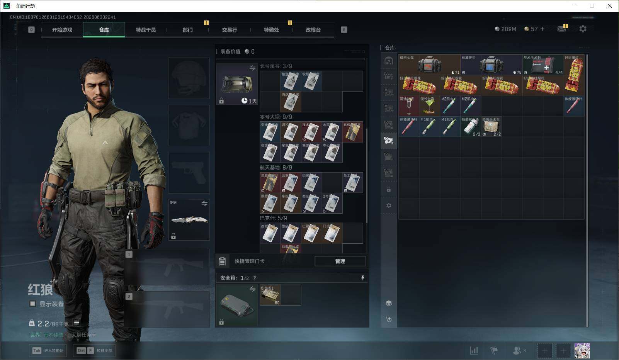This screenshot has width=619, height=360.
Task: Open the statistics bar chart icon
Action: tap(474, 350)
